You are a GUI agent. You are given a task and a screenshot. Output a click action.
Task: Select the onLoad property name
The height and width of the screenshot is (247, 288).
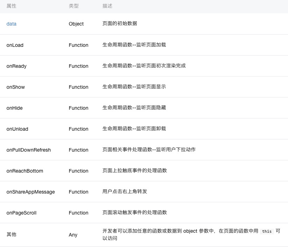pos(15,45)
